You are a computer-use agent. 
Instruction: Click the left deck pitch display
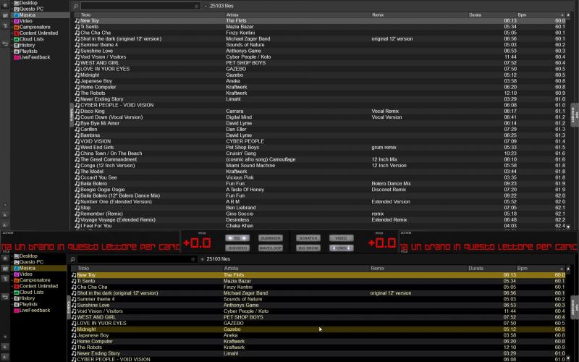click(197, 243)
